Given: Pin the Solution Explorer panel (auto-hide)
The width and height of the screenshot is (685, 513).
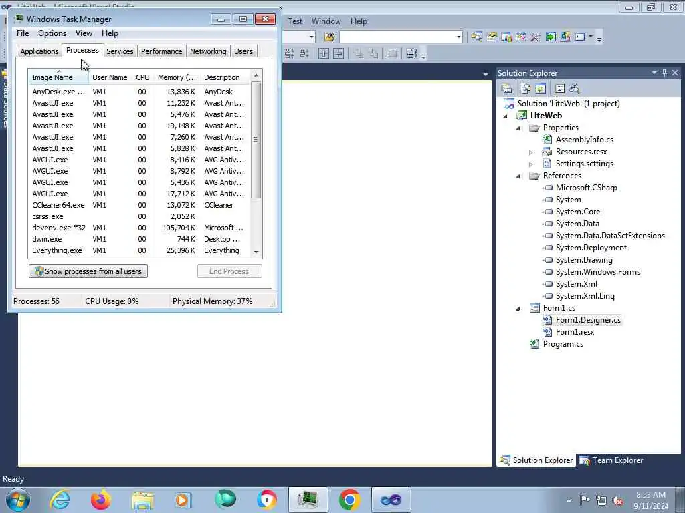Looking at the screenshot, I should click(664, 73).
